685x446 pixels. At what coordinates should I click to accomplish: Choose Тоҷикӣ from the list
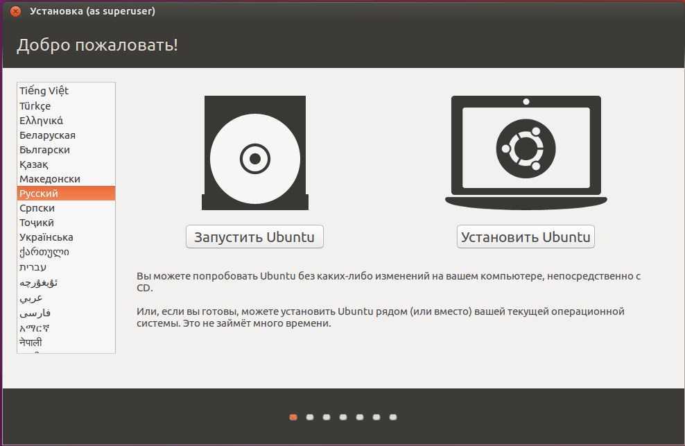click(x=66, y=223)
